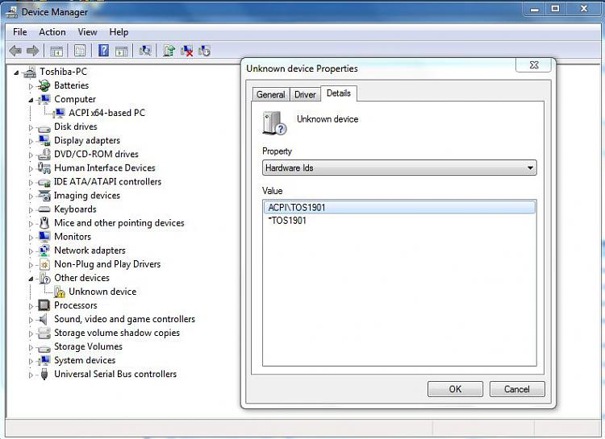The width and height of the screenshot is (605, 439).
Task: Select the *TOS1901 value row
Action: [399, 221]
